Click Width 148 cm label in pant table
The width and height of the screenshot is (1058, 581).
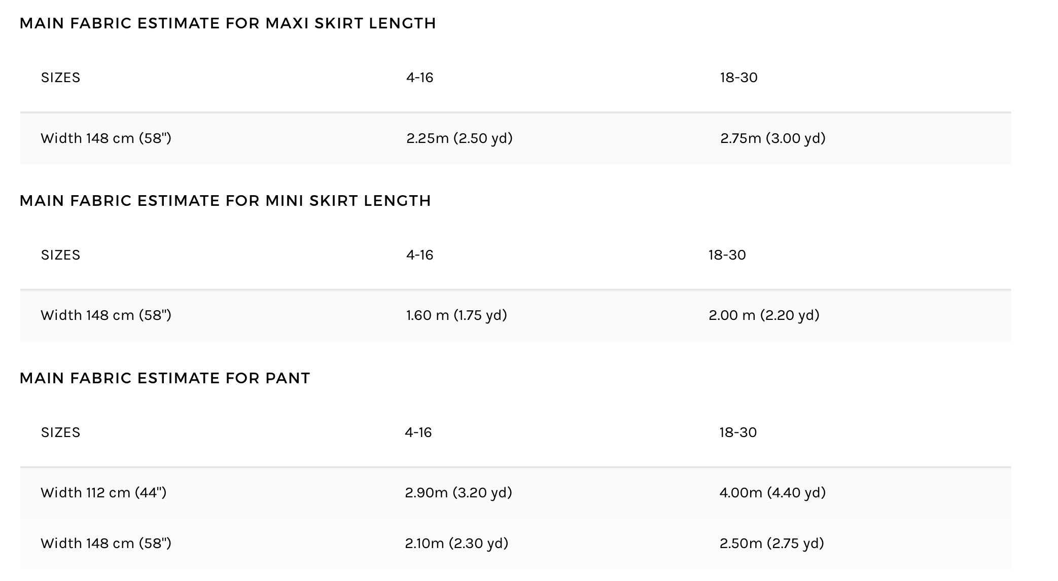[106, 543]
